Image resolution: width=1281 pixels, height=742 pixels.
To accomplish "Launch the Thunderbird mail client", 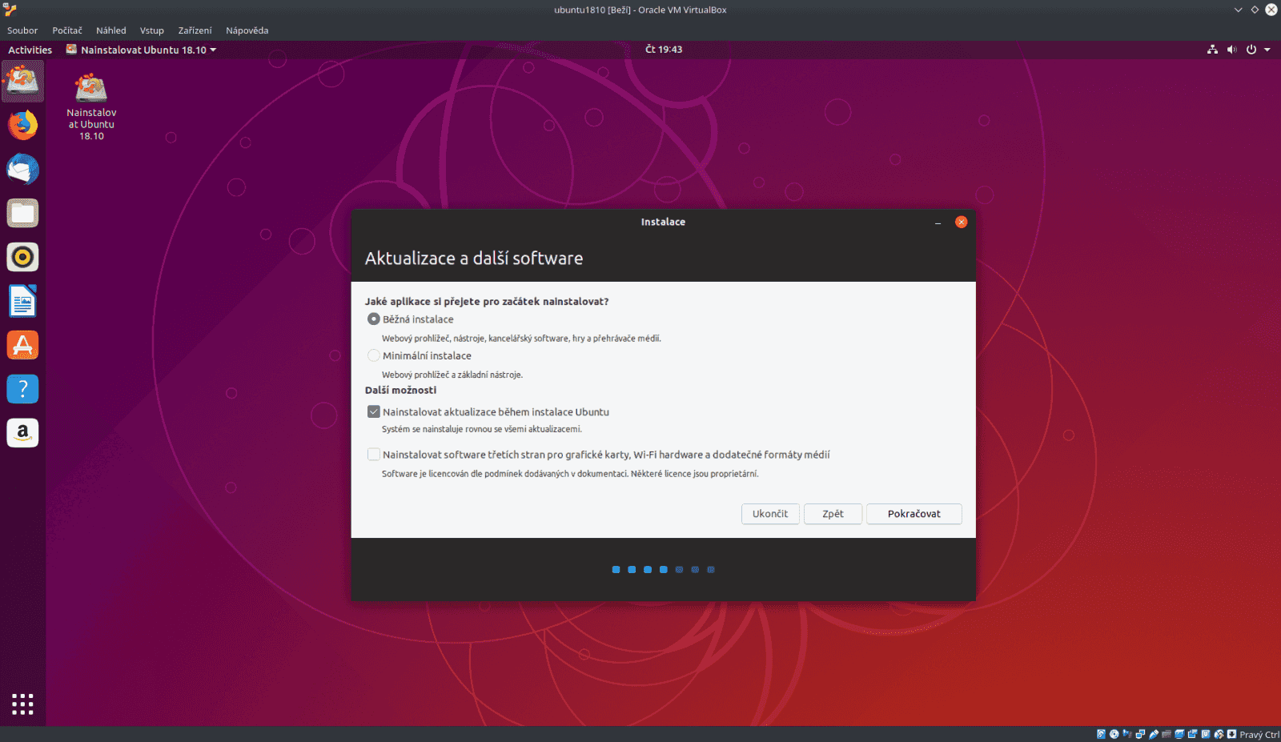I will pyautogui.click(x=22, y=169).
